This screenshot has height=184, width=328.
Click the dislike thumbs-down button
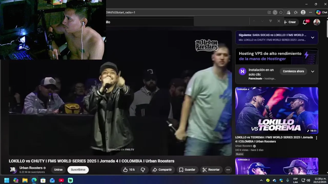coord(143,170)
